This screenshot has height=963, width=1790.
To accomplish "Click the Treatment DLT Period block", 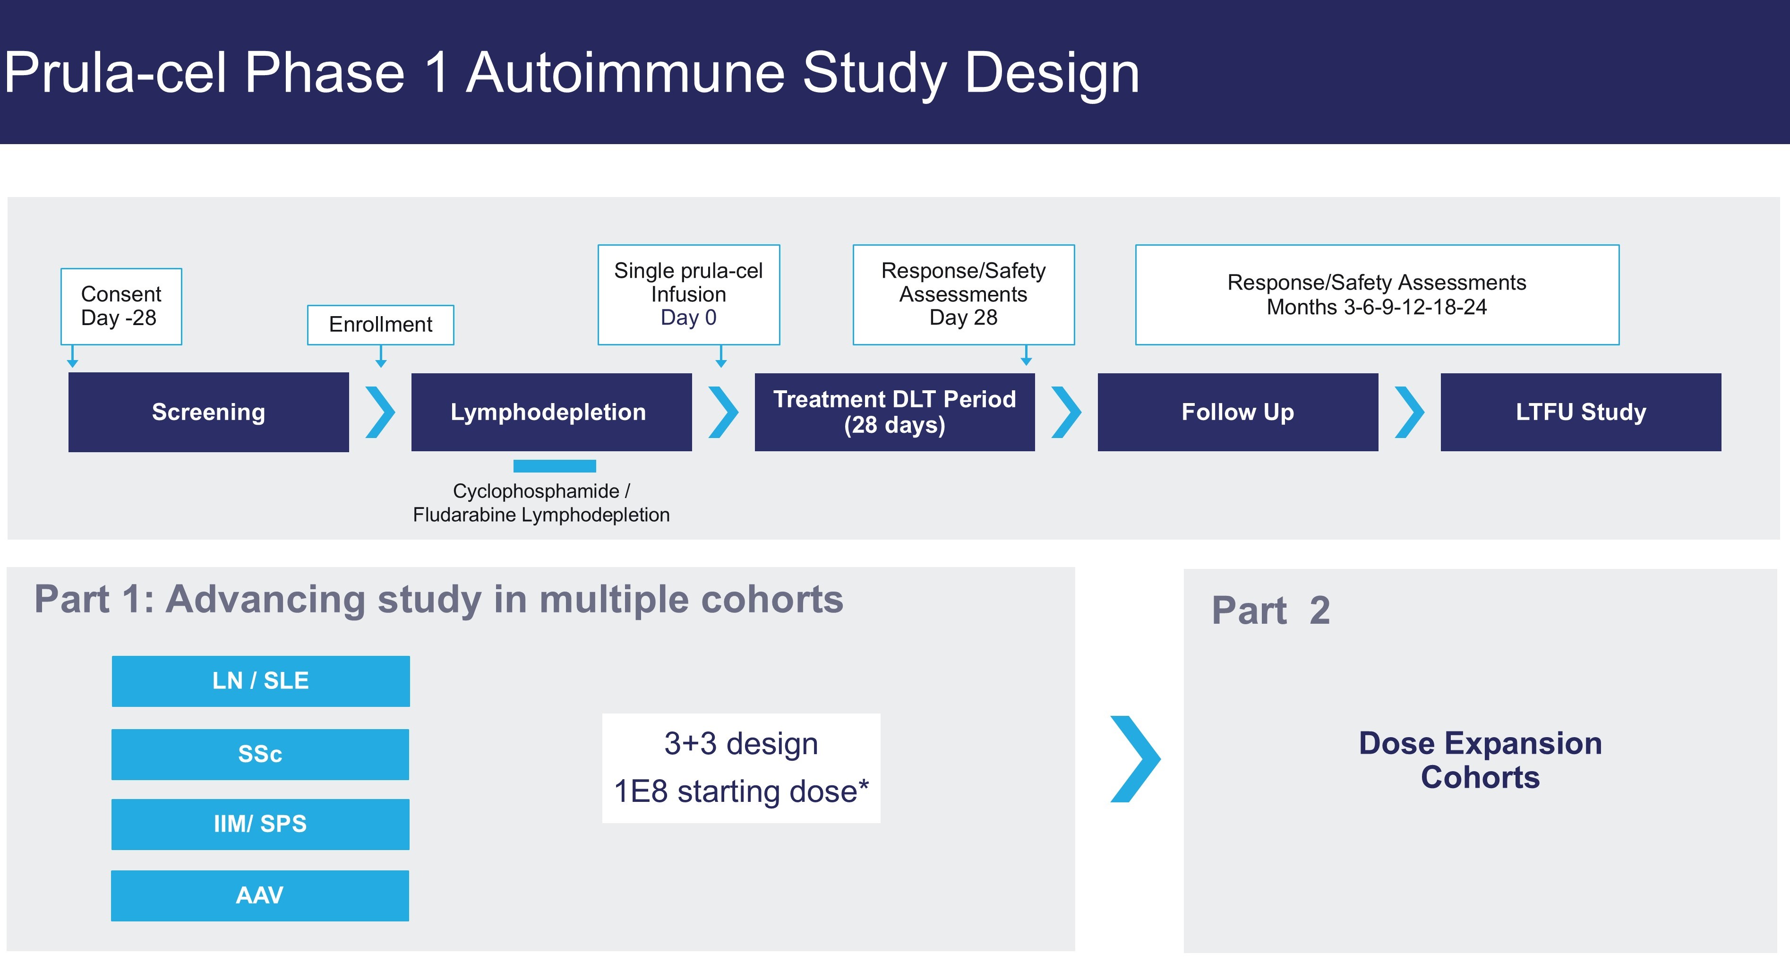I will [x=894, y=412].
